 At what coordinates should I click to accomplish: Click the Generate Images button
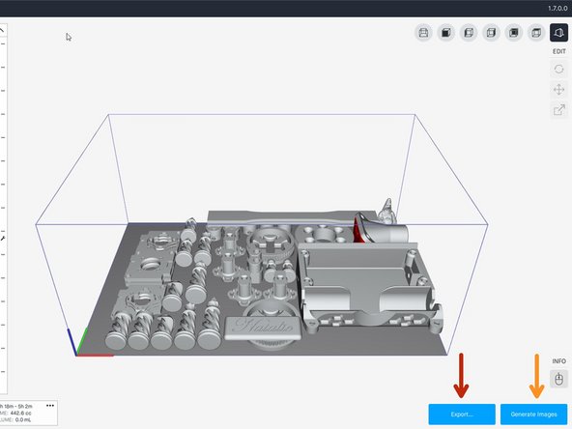click(533, 415)
